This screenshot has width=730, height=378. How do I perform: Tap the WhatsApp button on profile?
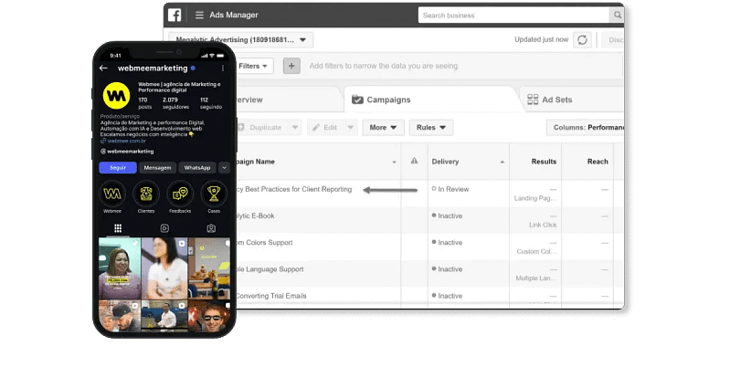197,168
